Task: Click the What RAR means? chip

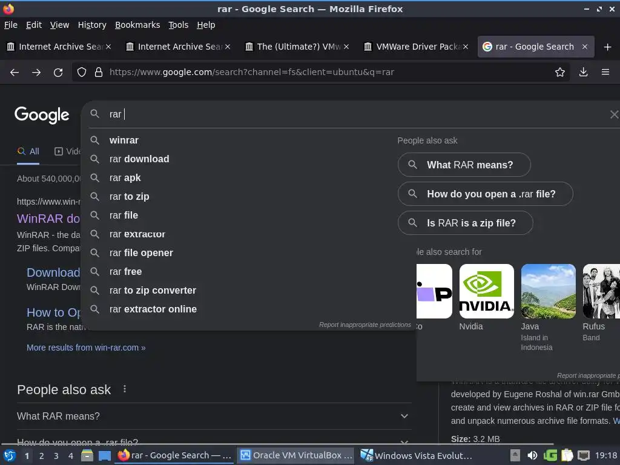Action: 464,165
